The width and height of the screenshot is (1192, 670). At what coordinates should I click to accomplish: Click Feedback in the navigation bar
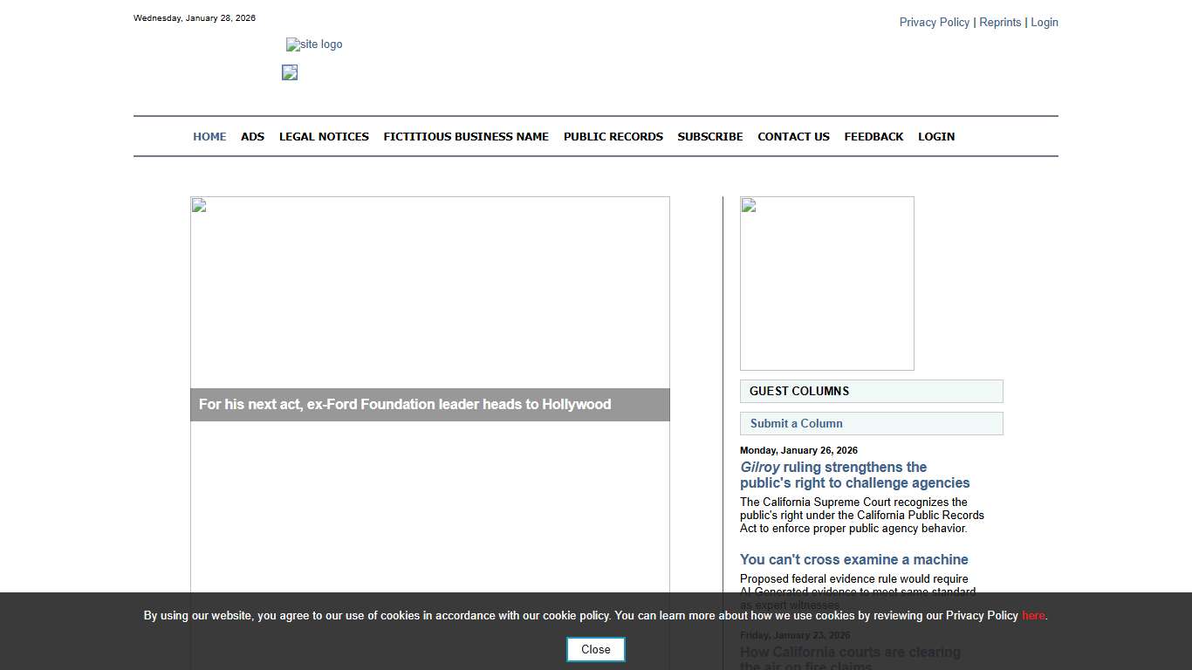coord(873,137)
